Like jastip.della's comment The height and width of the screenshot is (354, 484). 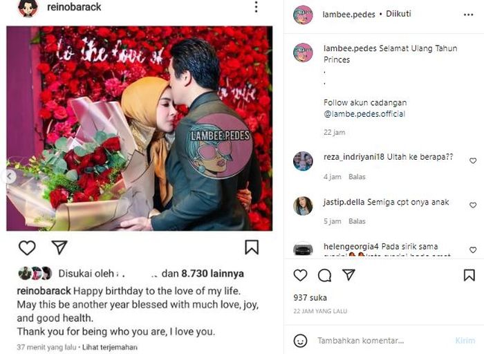(473, 205)
